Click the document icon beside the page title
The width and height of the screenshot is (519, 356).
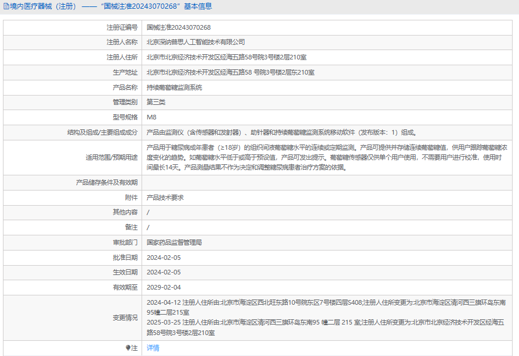pos(6,6)
